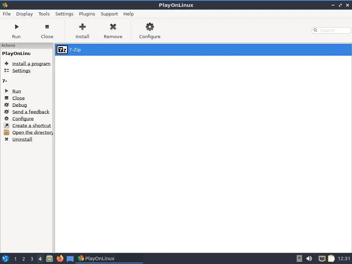This screenshot has width=352, height=264.
Task: Switch to workspace 3 in taskbar
Action: (x=32, y=259)
